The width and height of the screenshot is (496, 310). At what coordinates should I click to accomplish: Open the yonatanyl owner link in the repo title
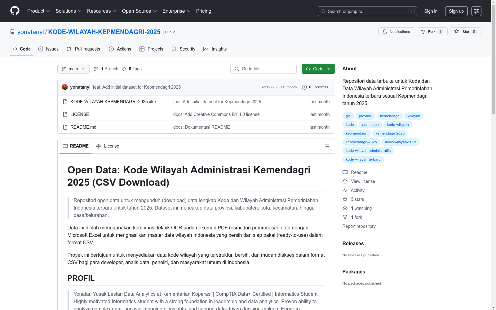point(31,32)
